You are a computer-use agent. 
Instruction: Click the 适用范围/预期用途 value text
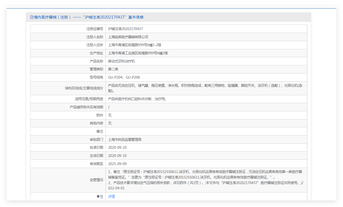coord(137,99)
